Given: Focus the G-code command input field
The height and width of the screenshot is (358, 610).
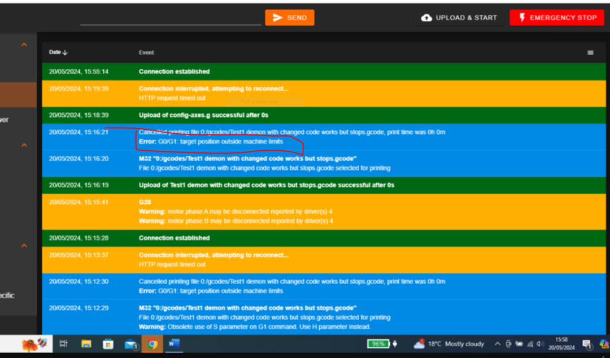Looking at the screenshot, I should [171, 19].
